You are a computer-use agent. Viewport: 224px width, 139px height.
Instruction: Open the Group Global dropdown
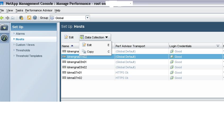click(x=87, y=18)
